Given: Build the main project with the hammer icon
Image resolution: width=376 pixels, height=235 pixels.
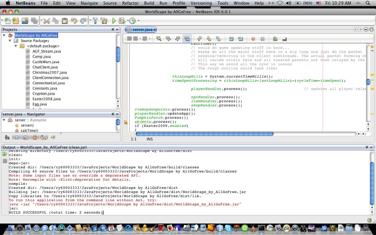Looking at the screenshot, I should click(95, 21).
